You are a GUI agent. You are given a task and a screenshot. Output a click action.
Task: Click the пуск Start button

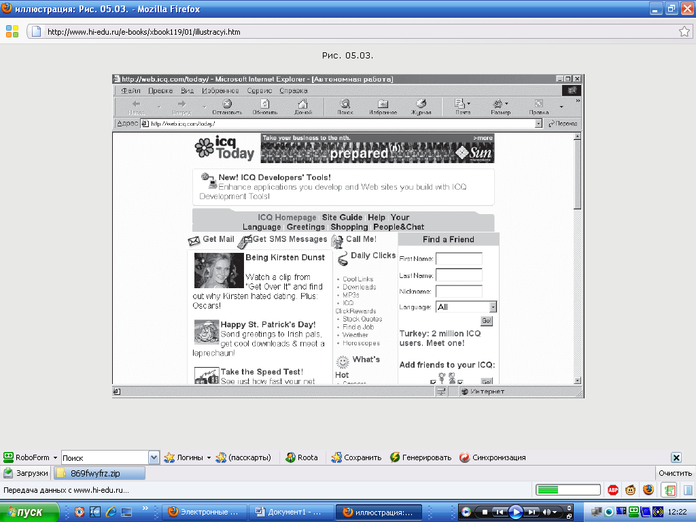pos(29,512)
